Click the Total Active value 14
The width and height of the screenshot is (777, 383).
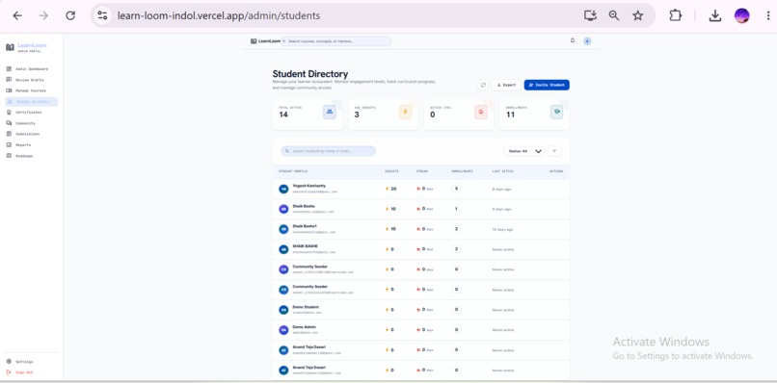tap(283, 115)
